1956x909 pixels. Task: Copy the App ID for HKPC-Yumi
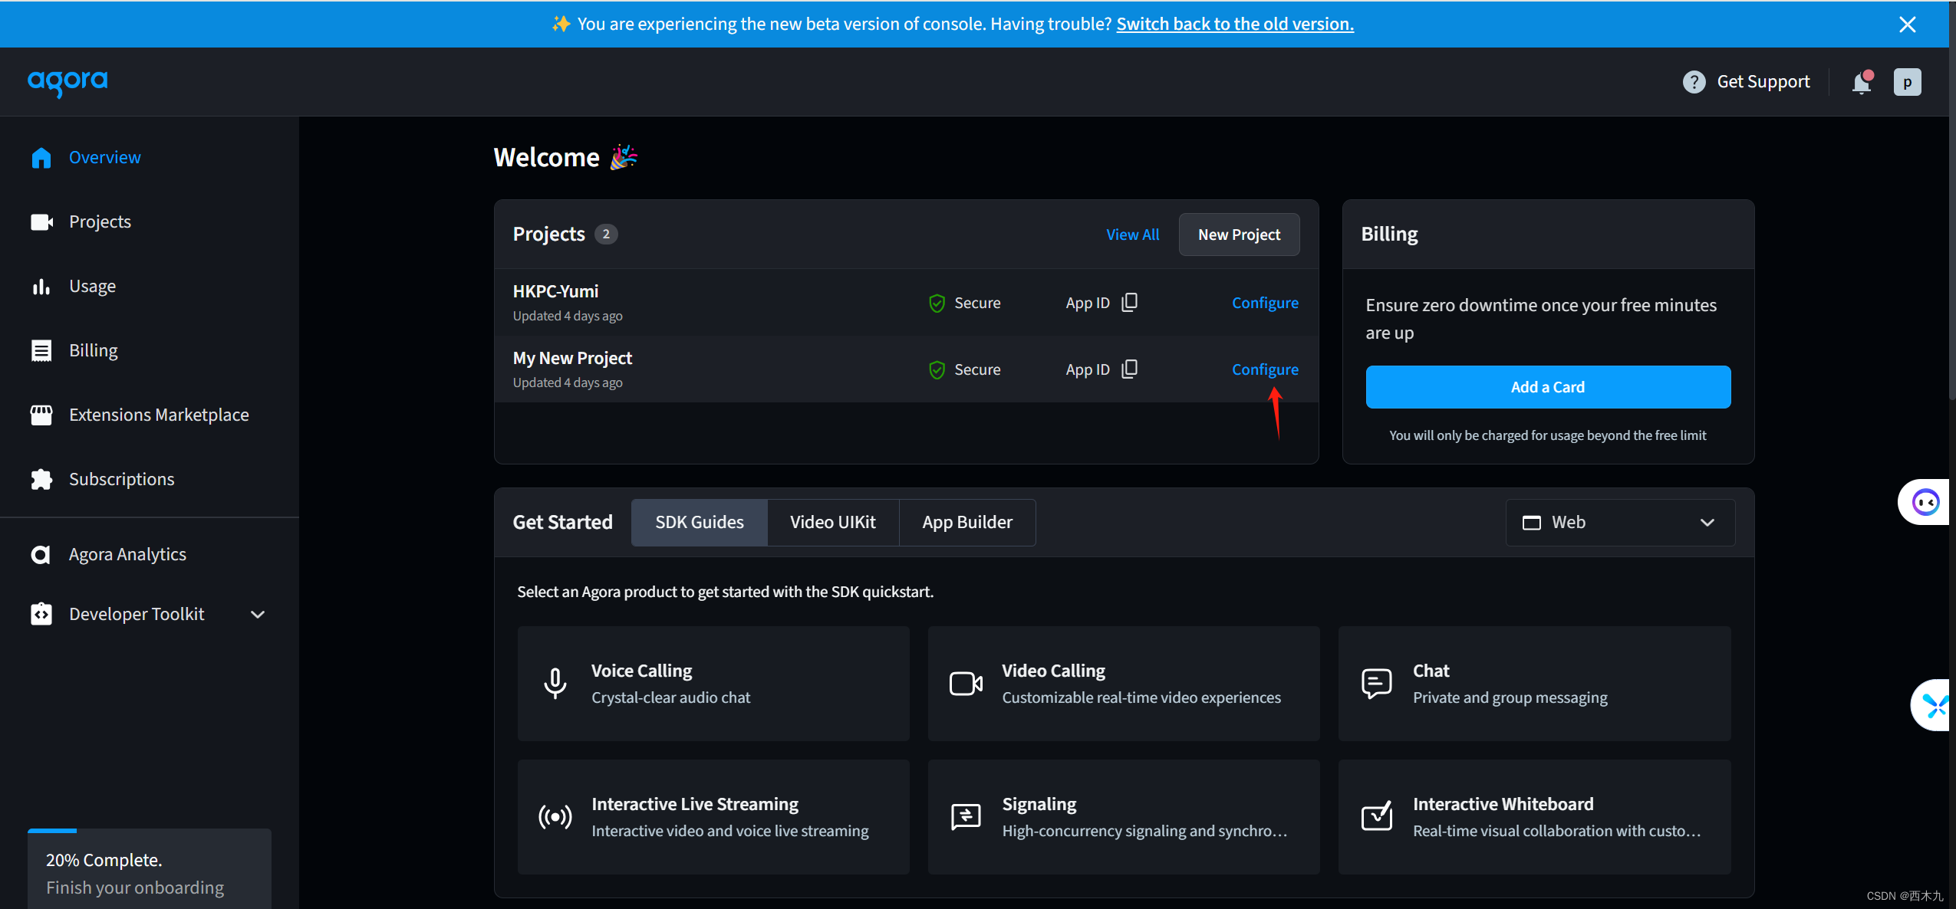(1129, 303)
